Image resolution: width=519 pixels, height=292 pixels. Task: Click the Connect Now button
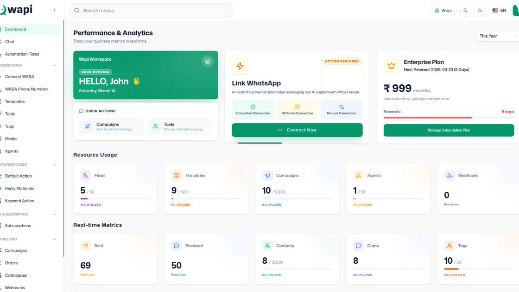[x=297, y=130]
